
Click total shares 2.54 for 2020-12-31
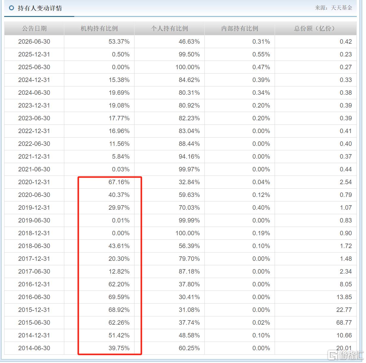point(346,182)
